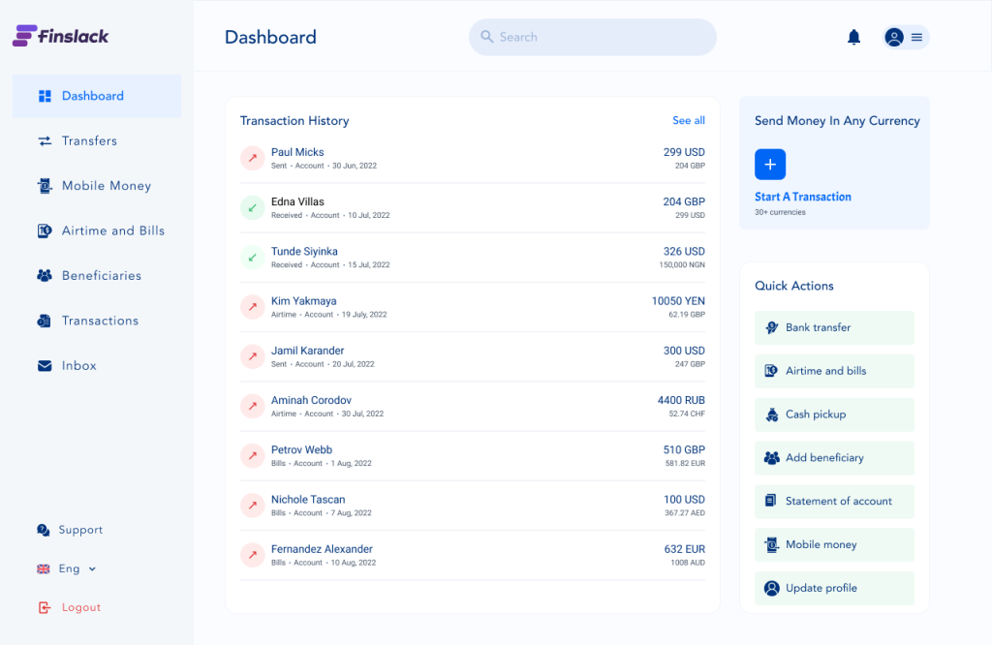Open Kim Yakmaya transaction row
This screenshot has width=992, height=645.
473,307
